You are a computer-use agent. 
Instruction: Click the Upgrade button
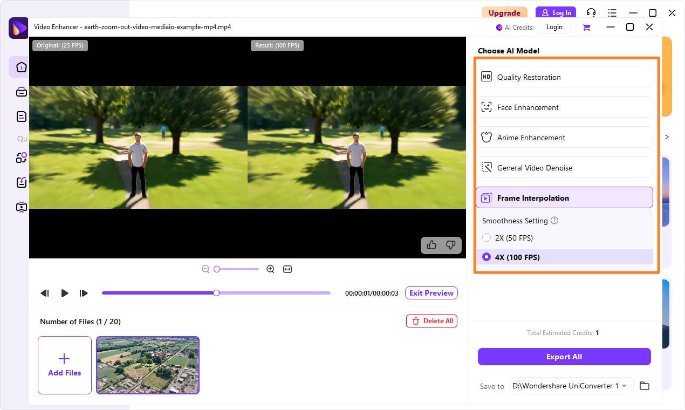[504, 13]
